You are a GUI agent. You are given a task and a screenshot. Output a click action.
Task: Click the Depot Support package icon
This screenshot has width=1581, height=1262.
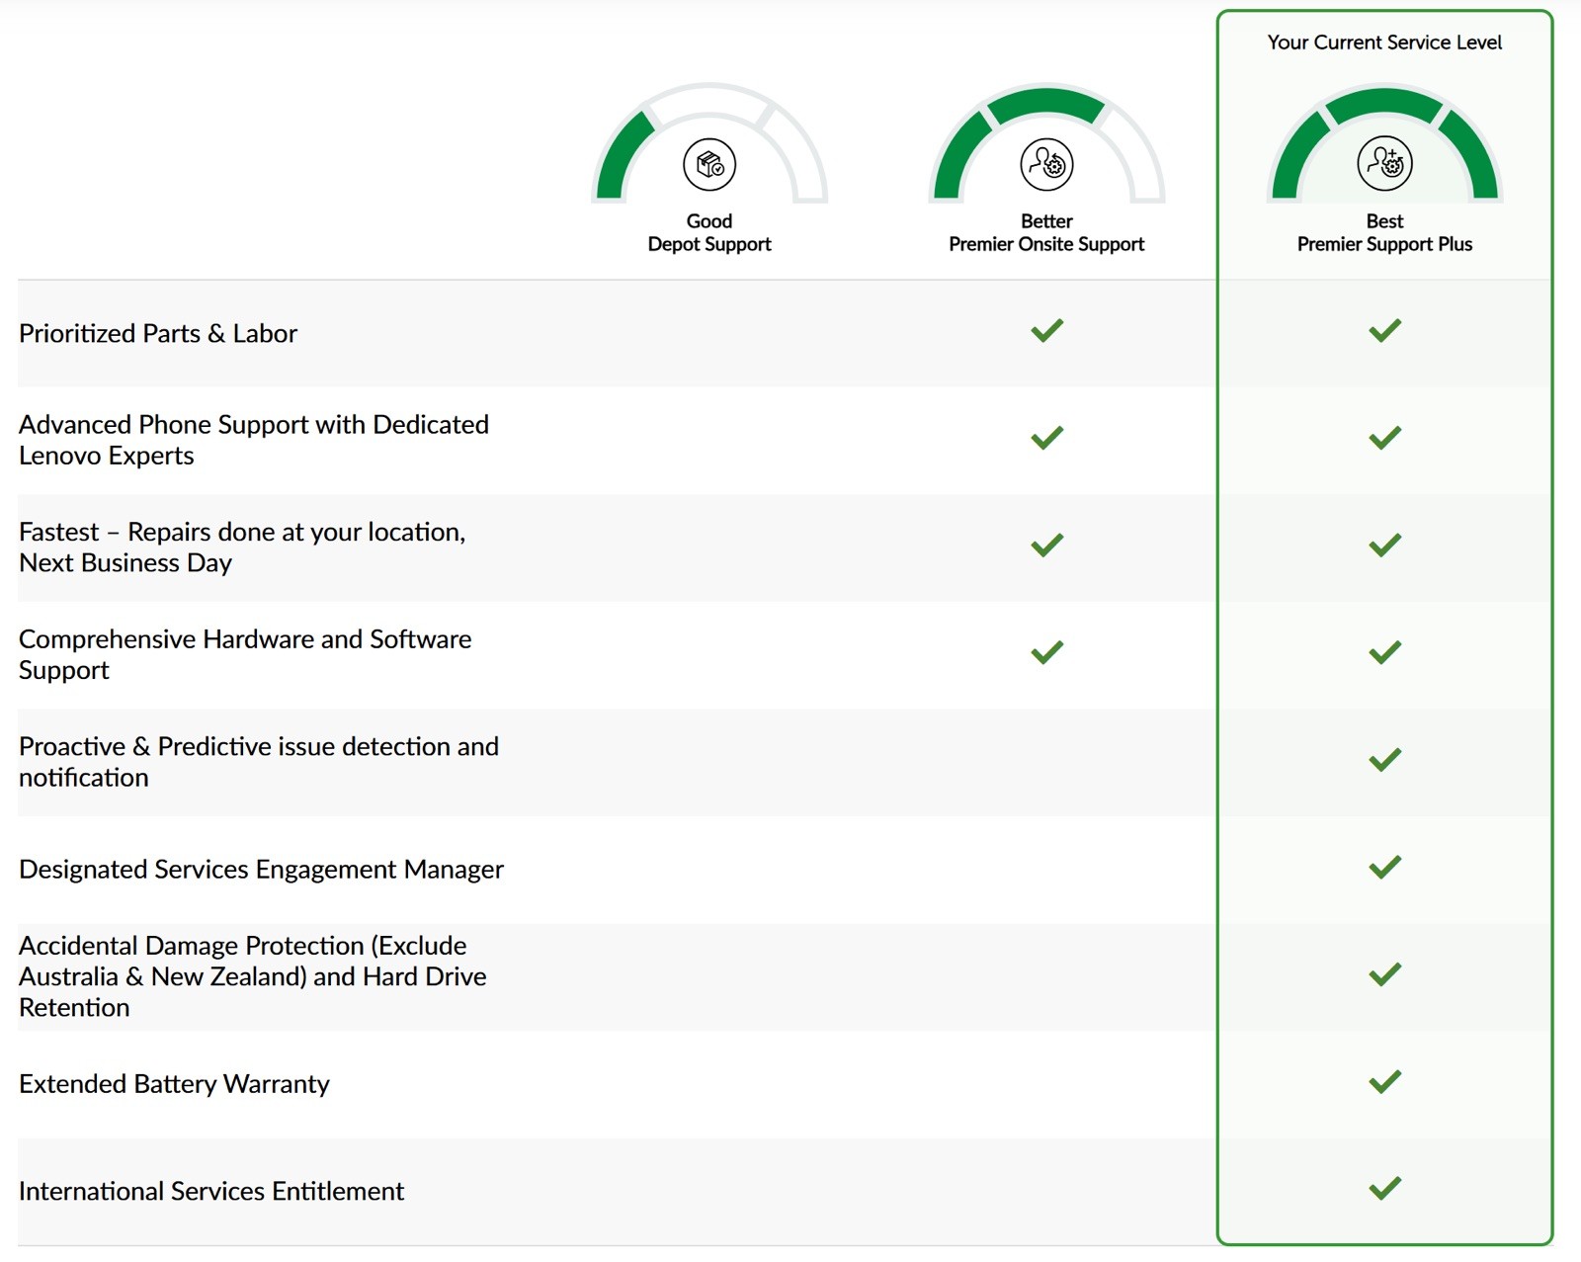pos(709,164)
